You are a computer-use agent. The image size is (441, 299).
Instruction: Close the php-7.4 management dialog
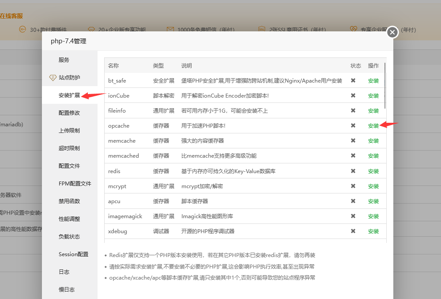392,32
